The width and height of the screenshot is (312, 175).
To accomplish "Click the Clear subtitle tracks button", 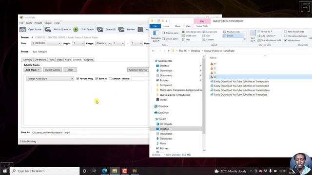I will point(70,70).
